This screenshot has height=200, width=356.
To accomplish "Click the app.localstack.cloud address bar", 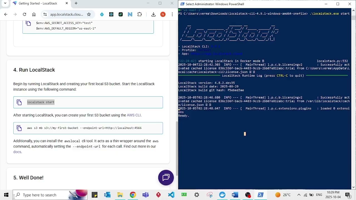I will pos(66,14).
